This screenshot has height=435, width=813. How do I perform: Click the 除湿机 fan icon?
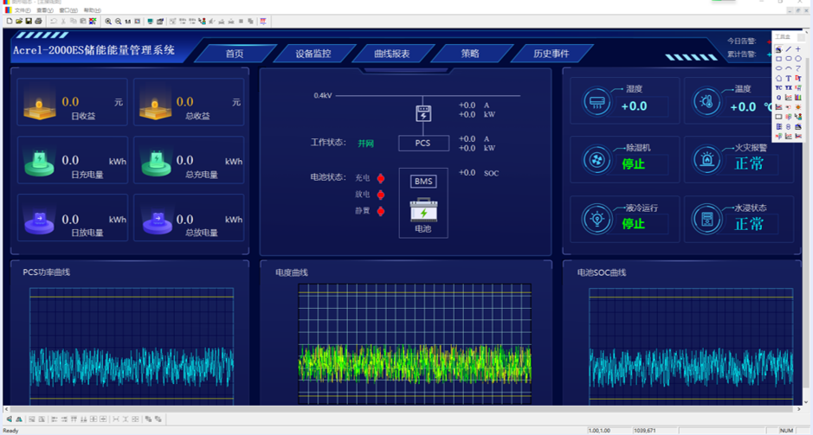[597, 160]
